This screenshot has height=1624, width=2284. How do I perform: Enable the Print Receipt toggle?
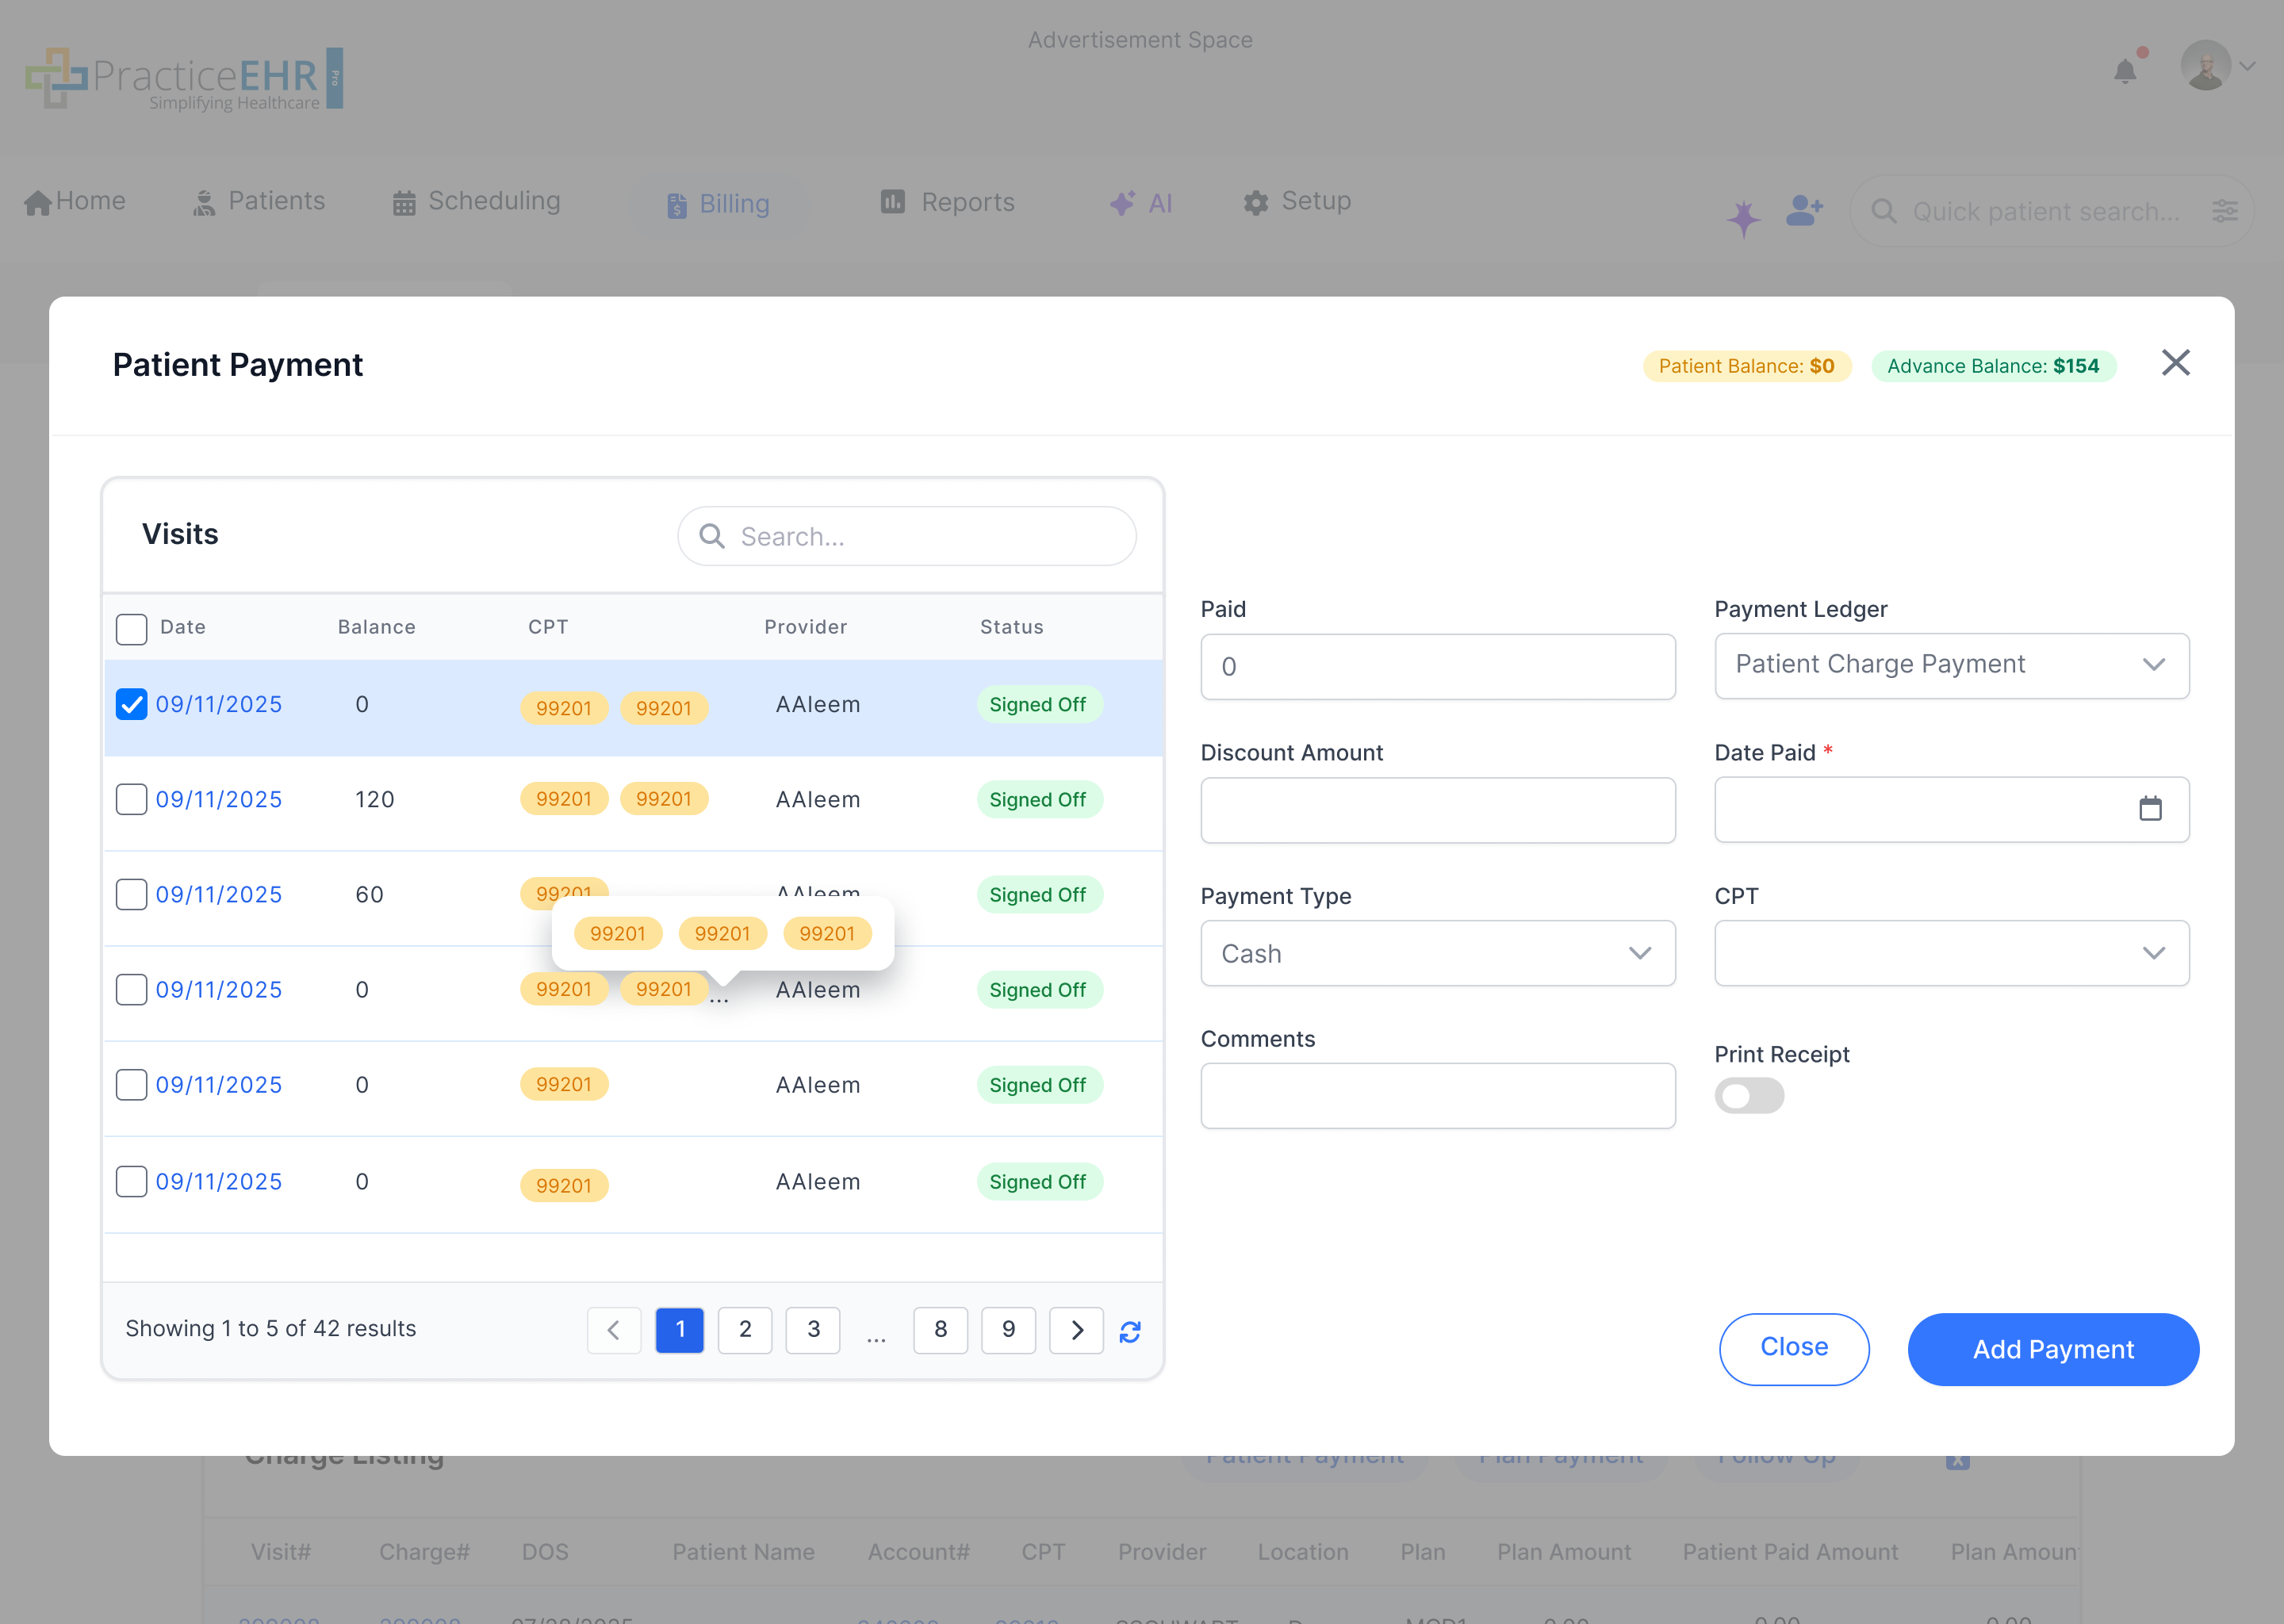pos(1749,1096)
